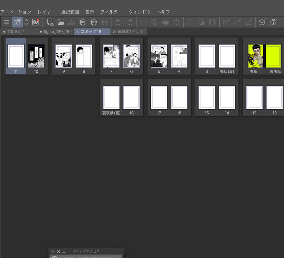Open the Clip Studio swirl icon with red dot
Viewport: 284px width, 258px height.
(36, 22)
